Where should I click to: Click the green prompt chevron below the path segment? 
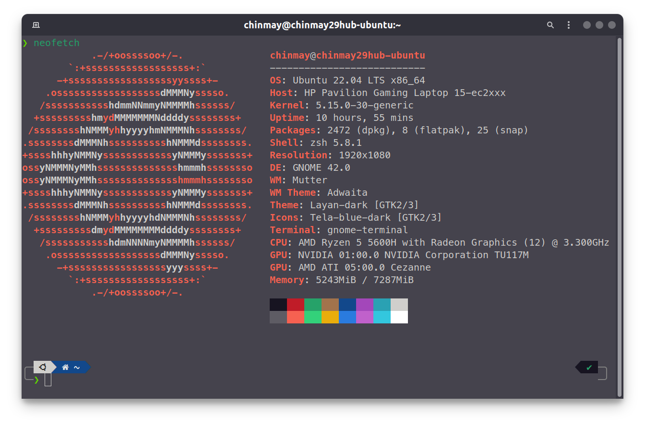(36, 379)
